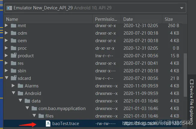Collapse the sdcard folder
Viewport: 196px width, 129px height.
pos(7,78)
